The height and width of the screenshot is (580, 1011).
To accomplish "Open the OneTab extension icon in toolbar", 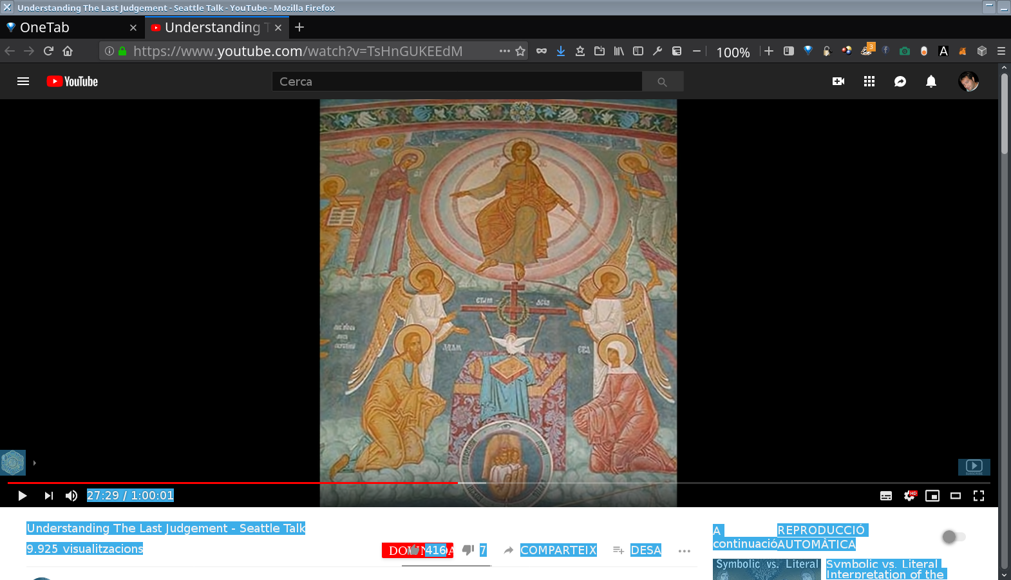I will 808,51.
